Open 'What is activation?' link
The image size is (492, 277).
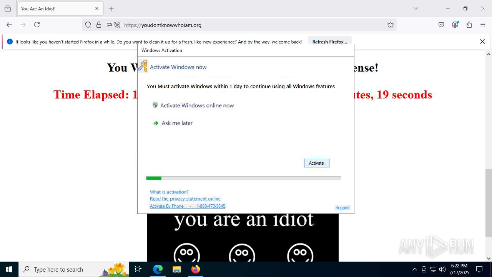pos(169,192)
